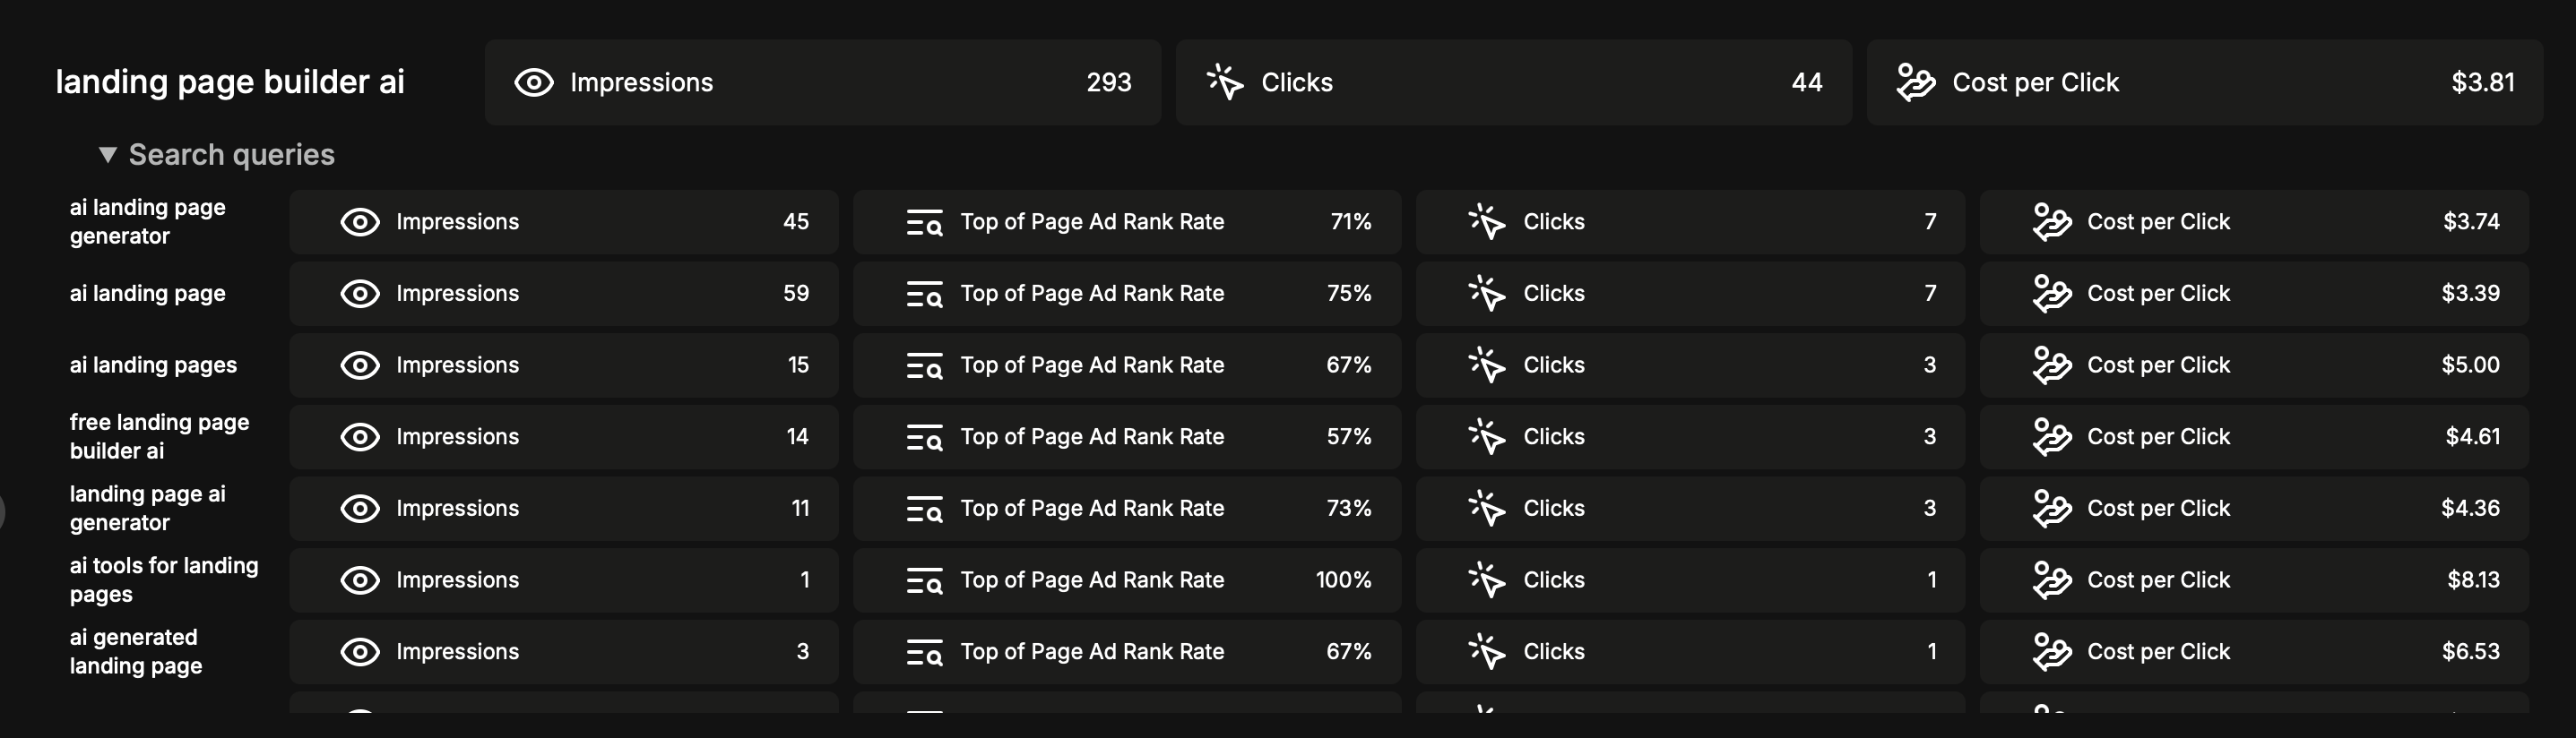
Task: Click the 'ai landing page generator' query label
Action: (x=147, y=222)
